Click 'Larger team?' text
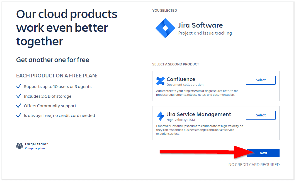 coord(37,144)
